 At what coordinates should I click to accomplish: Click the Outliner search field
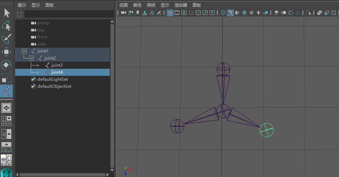pyautogui.click(x=69, y=14)
